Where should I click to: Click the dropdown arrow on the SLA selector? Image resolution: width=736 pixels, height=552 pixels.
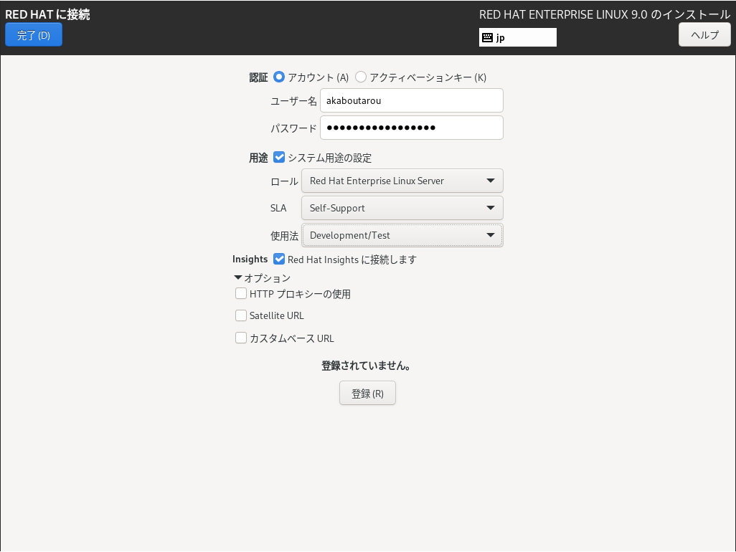[491, 207]
